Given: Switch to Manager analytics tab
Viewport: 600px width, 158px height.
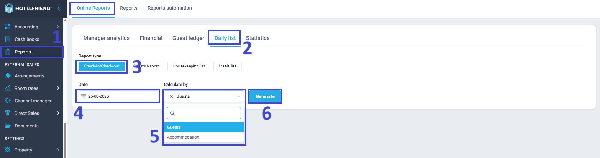Looking at the screenshot, I should [x=106, y=38].
